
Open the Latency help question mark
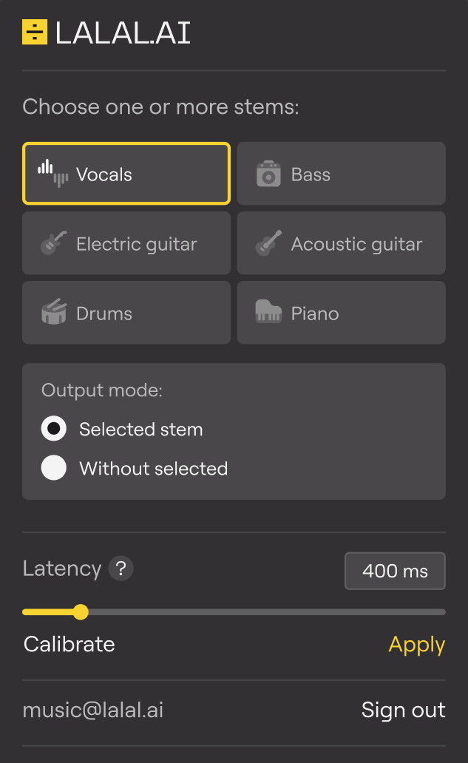(x=121, y=569)
